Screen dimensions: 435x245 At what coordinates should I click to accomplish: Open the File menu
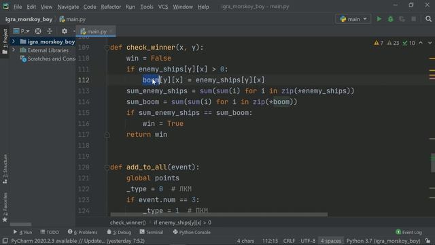click(x=18, y=6)
